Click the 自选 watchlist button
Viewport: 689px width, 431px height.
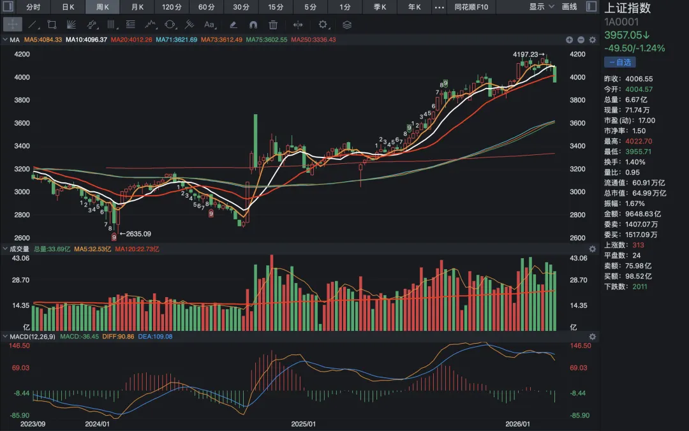[x=619, y=62]
